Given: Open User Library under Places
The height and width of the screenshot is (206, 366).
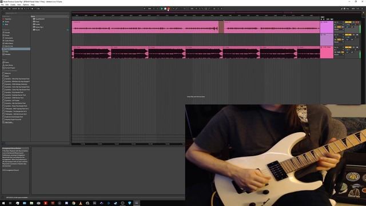Looking at the screenshot, I should 9,65.
